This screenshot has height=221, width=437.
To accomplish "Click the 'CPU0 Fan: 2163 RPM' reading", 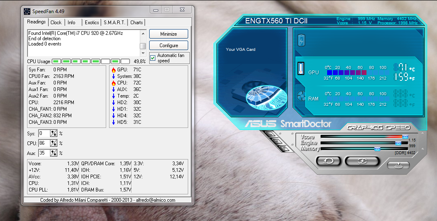I will [x=51, y=76].
